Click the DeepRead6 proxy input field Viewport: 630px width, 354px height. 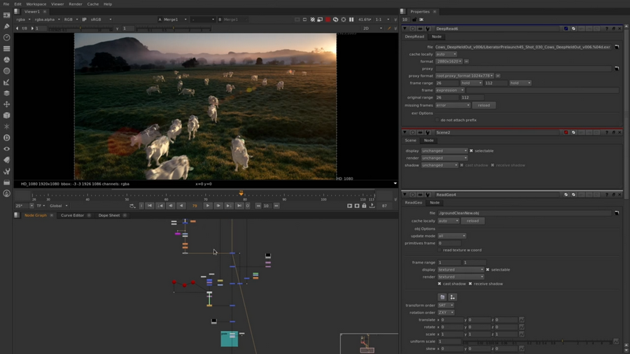(524, 69)
